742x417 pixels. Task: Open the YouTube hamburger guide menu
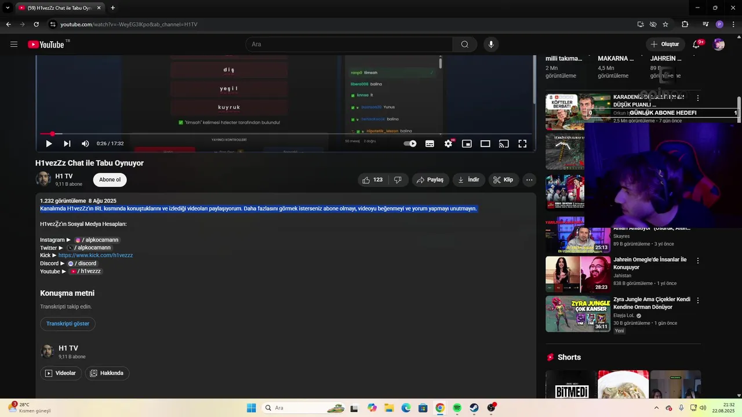tap(14, 45)
